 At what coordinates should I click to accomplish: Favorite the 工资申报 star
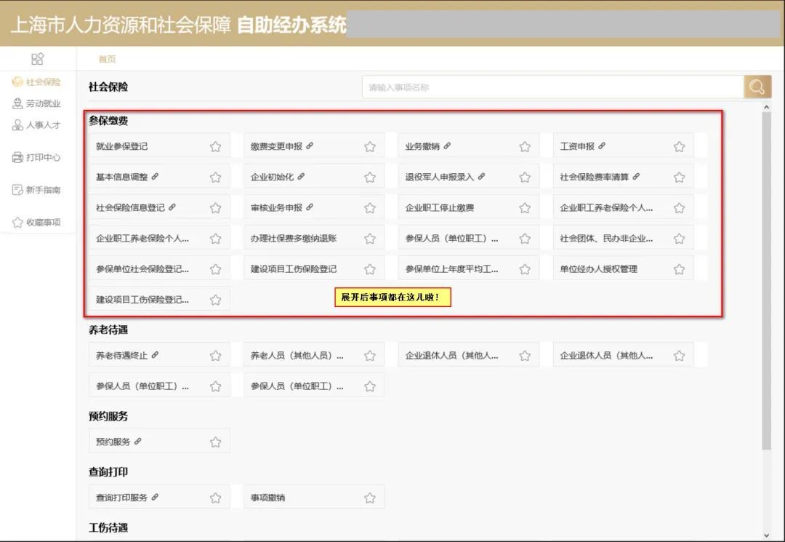pos(680,147)
